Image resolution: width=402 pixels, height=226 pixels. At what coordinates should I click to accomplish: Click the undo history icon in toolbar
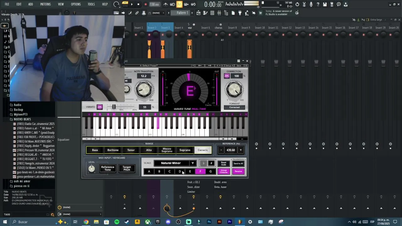point(297,4)
